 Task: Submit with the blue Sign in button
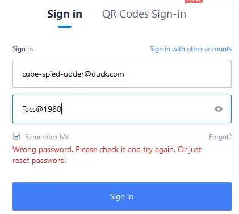pos(122,196)
